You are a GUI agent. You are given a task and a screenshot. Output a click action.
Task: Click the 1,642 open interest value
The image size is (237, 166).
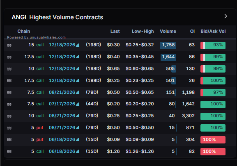click(x=189, y=104)
